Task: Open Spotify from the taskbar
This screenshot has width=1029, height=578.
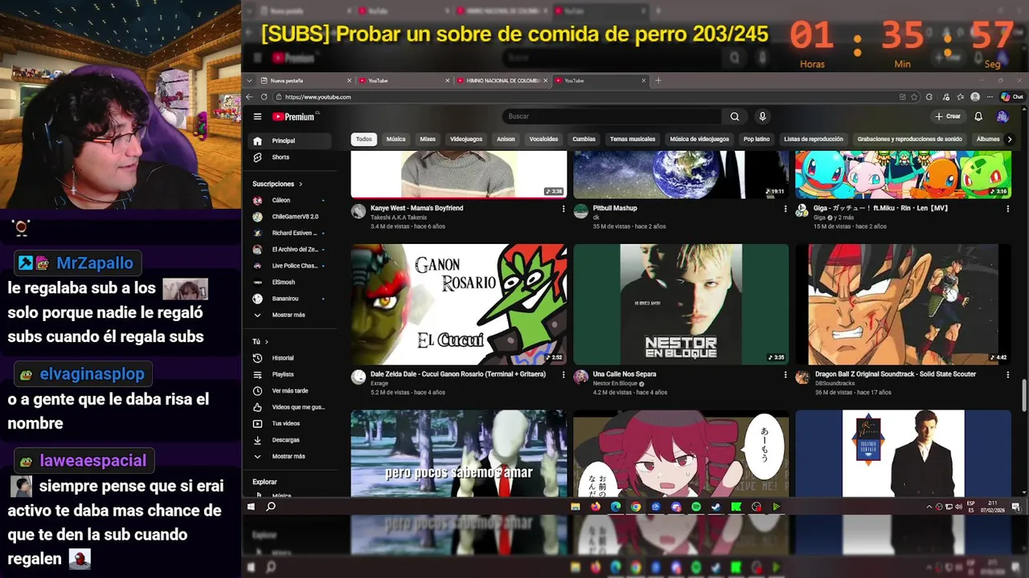Action: 696,507
